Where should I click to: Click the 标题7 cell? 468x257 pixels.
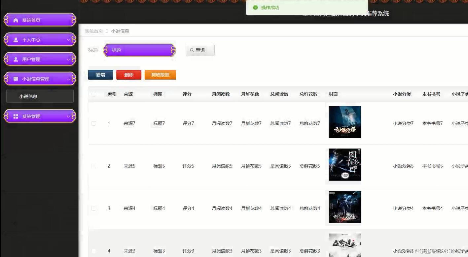coord(159,123)
